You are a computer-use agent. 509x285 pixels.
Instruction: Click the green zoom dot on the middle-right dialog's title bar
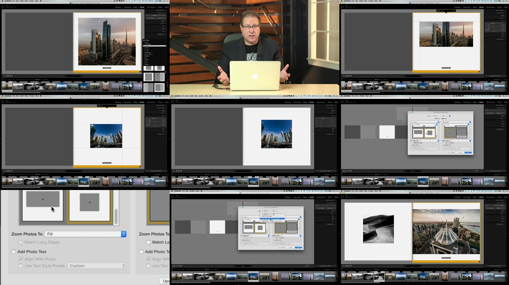click(x=413, y=112)
